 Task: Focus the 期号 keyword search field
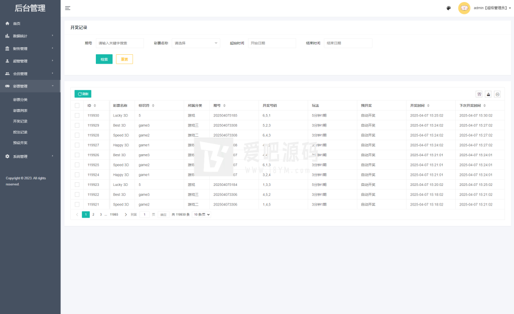coord(120,43)
